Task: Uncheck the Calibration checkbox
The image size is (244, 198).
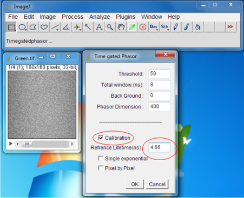Action: pos(101,138)
